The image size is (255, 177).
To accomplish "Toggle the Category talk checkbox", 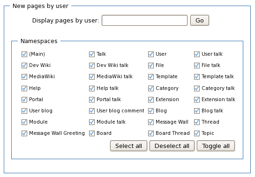I will pos(197,88).
